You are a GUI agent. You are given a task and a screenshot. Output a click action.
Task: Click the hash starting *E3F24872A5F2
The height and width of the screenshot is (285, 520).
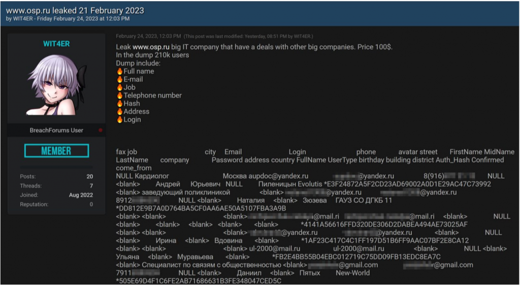(408, 184)
